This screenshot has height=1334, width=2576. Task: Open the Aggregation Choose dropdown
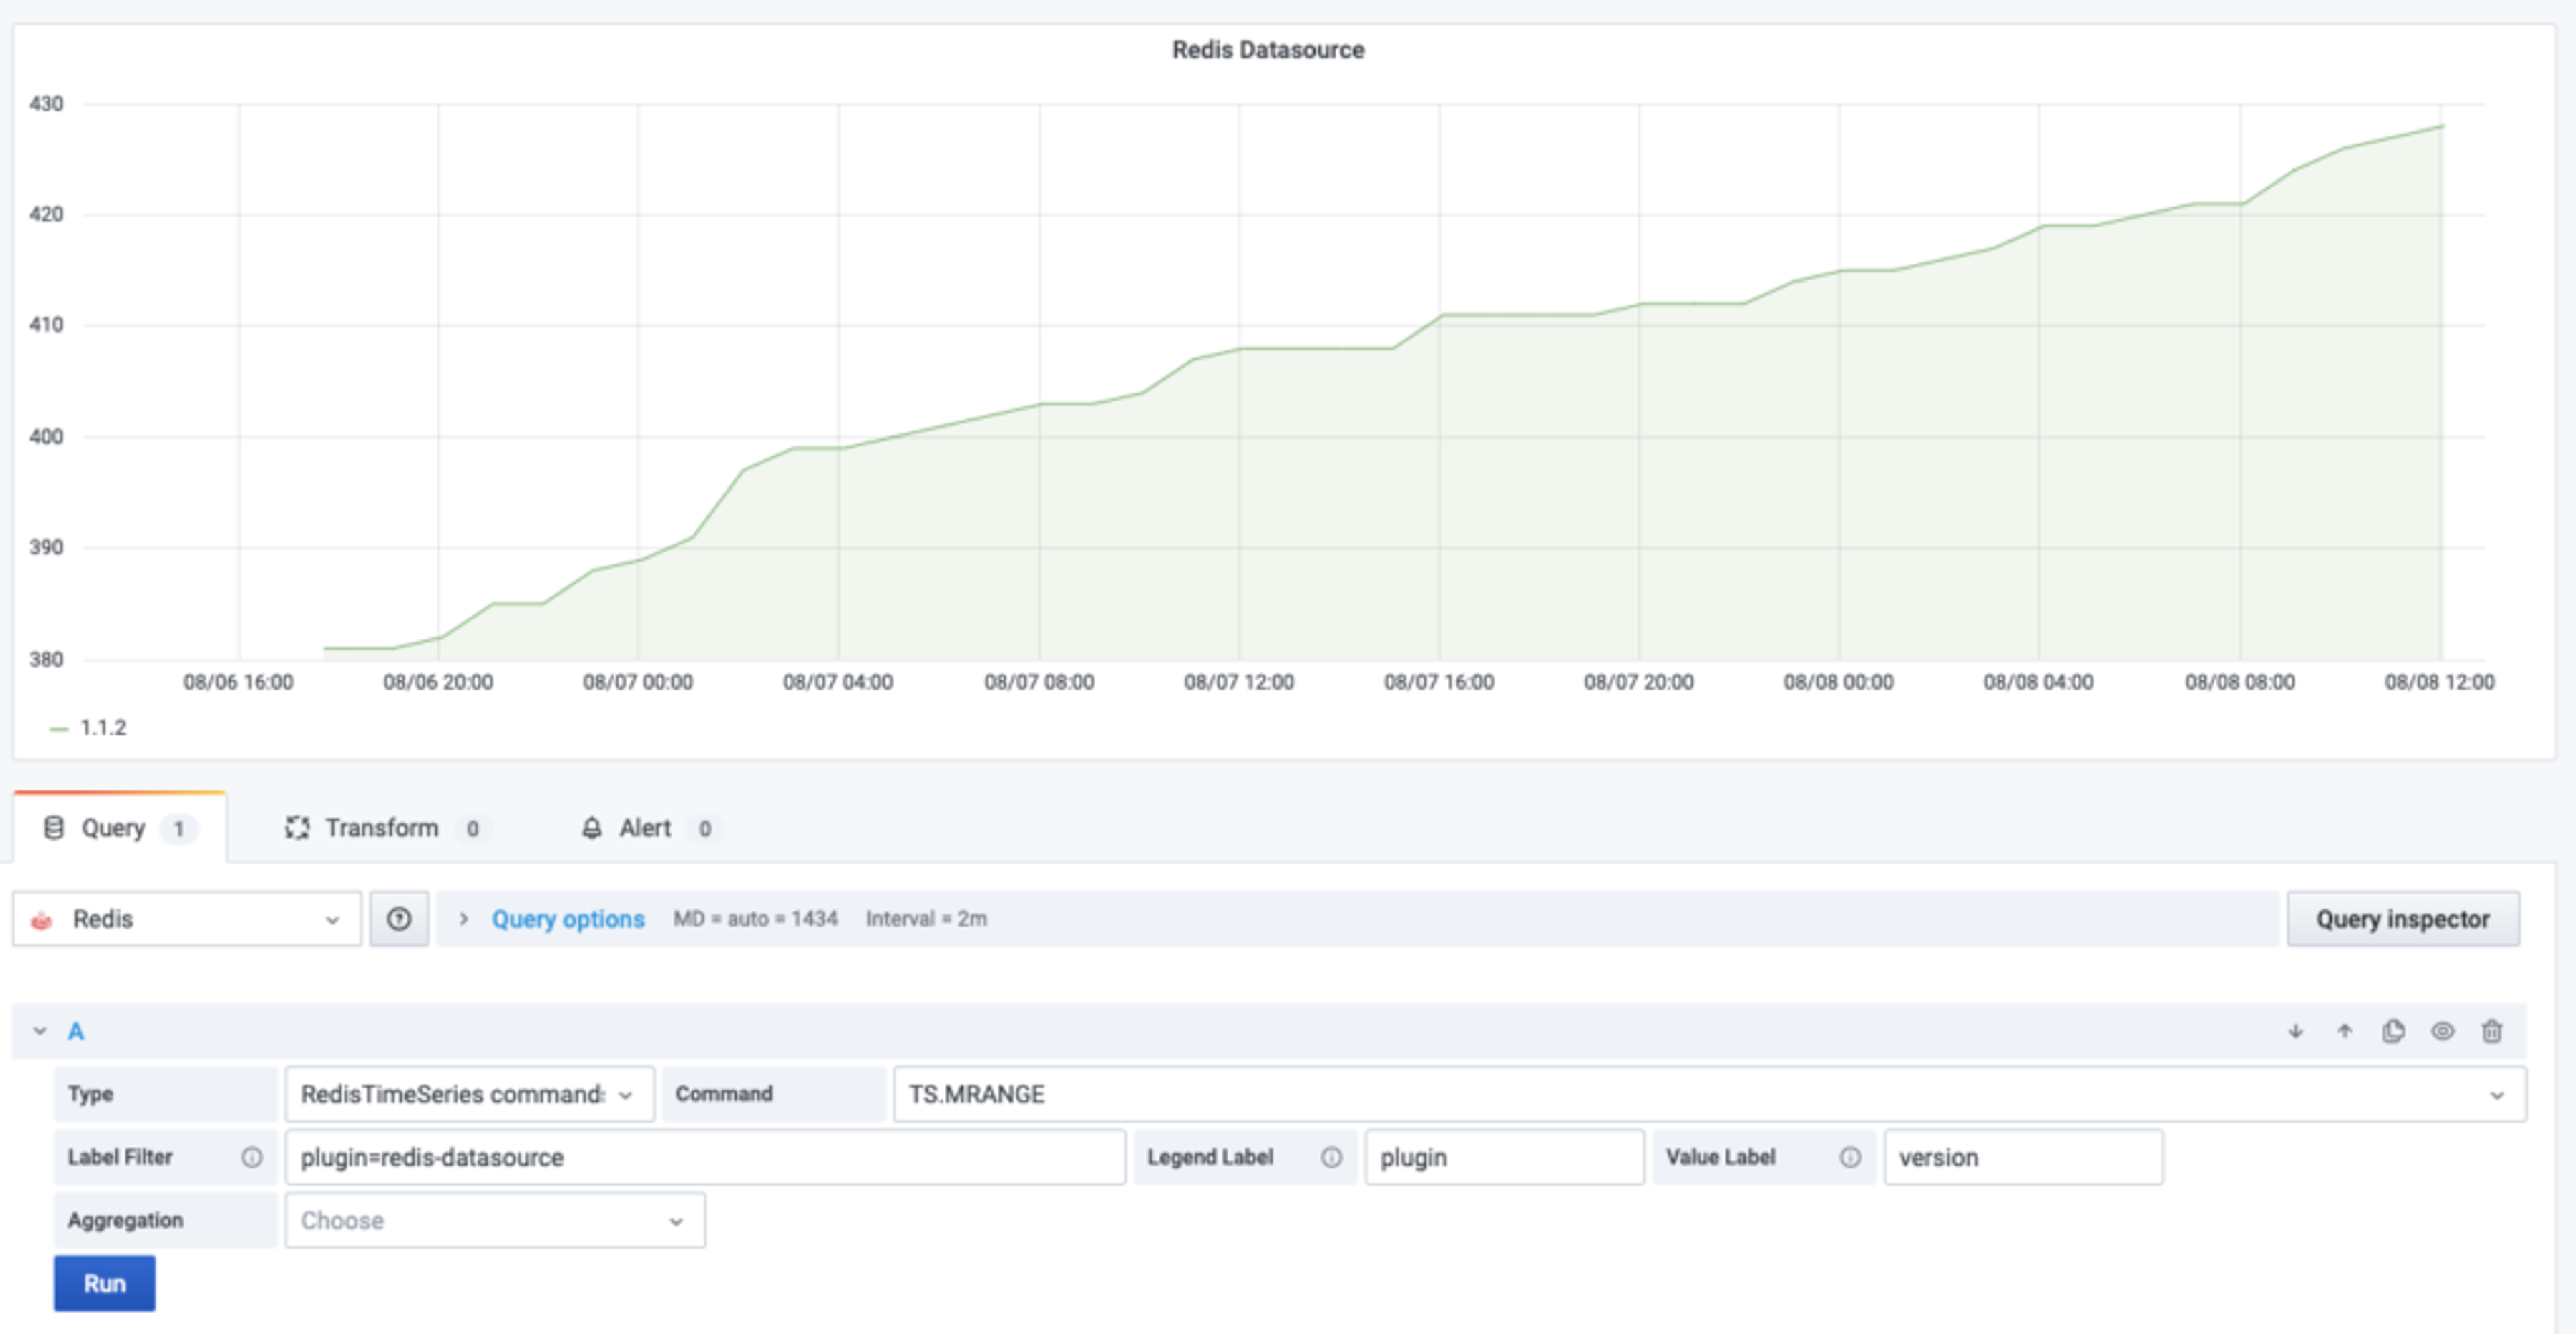[x=494, y=1220]
